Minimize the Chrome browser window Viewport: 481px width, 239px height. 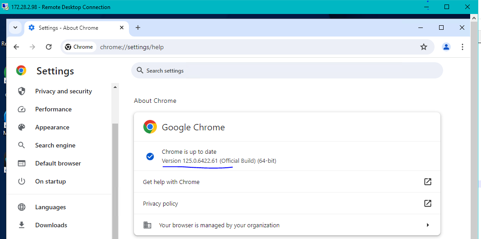pos(421,28)
